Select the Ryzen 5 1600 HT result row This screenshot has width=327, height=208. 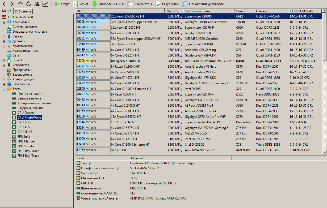pyautogui.click(x=126, y=61)
